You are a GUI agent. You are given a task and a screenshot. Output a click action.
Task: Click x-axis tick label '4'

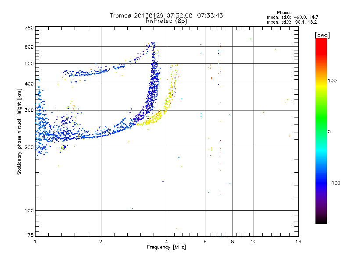pyautogui.click(x=167, y=242)
